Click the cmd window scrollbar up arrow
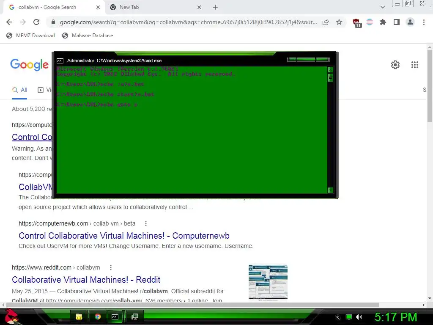This screenshot has height=325, width=433. click(330, 70)
